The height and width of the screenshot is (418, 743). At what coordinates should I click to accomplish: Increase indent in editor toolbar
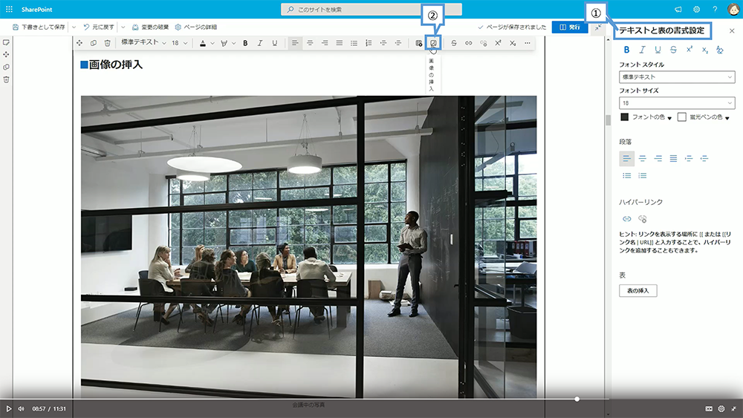(x=383, y=43)
